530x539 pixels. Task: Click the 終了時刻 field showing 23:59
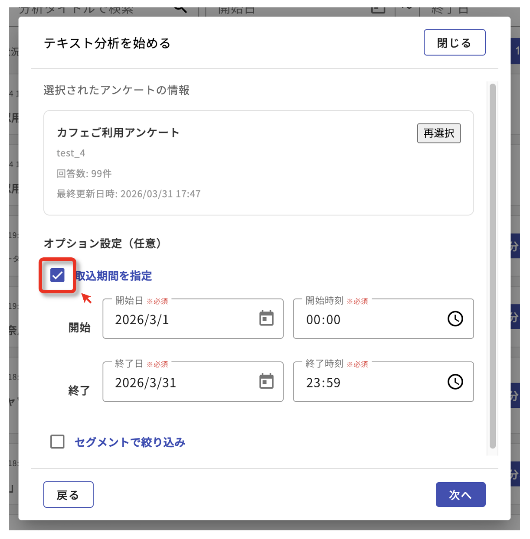pos(369,383)
